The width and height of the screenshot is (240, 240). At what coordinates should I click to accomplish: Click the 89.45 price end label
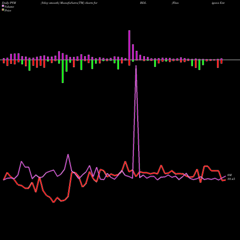click(231, 179)
